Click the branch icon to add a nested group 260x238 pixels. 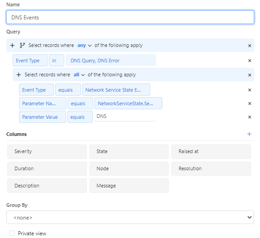click(22, 45)
